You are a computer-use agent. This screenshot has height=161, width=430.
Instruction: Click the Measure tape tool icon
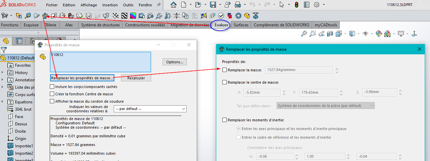coord(28,15)
